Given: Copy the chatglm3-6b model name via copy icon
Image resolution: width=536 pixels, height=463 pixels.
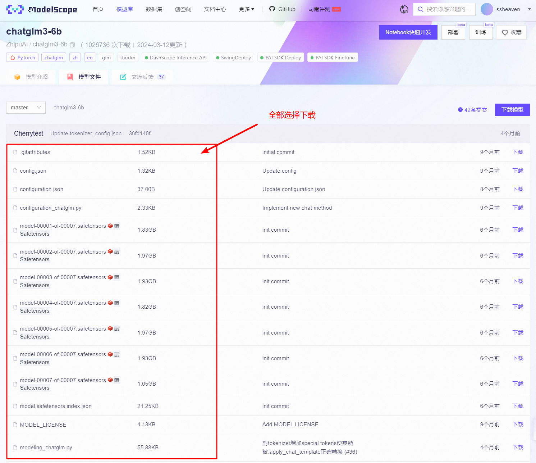Looking at the screenshot, I should tap(72, 45).
